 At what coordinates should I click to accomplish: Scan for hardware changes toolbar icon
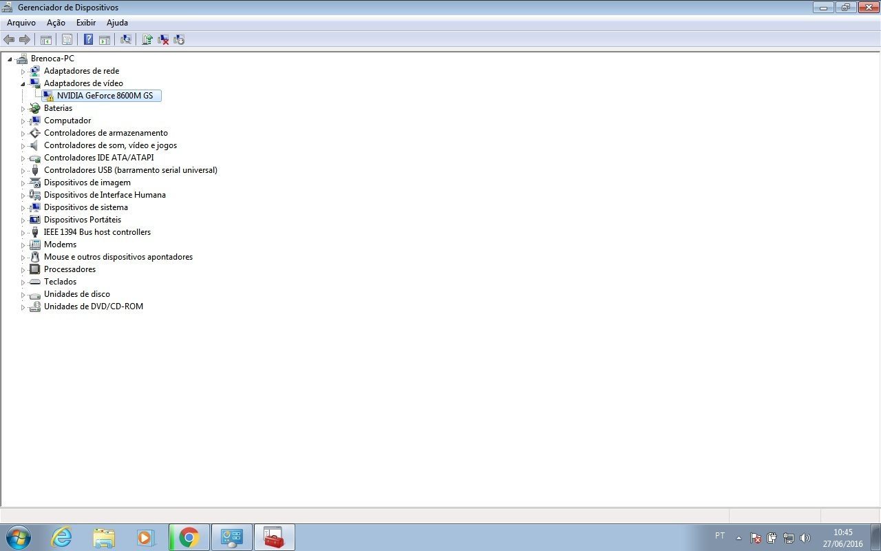[126, 40]
